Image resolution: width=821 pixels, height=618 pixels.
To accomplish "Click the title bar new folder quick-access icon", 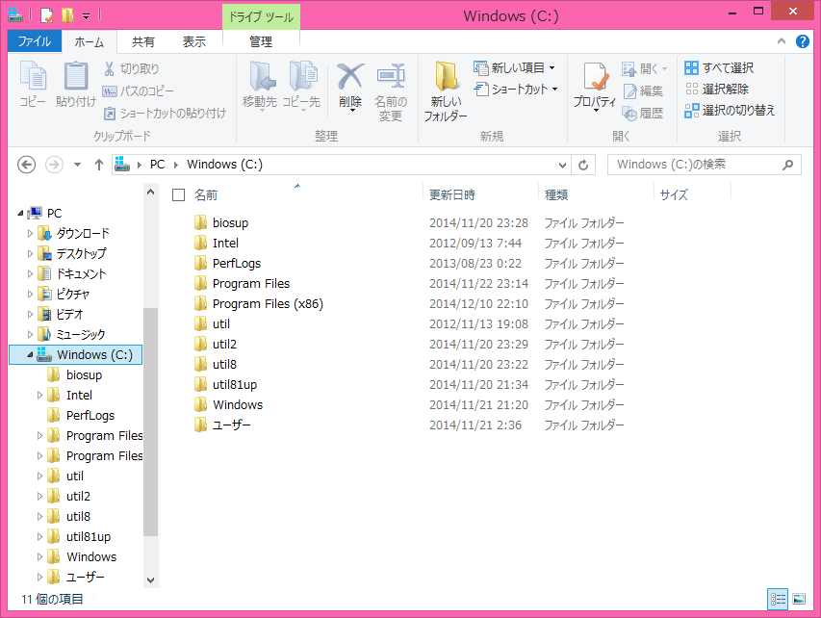I will click(x=67, y=15).
